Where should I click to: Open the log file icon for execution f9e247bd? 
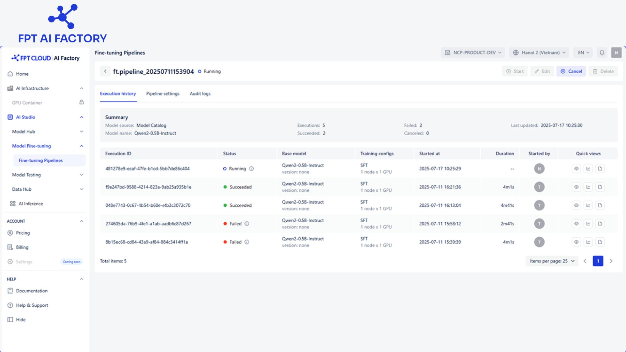coord(600,187)
